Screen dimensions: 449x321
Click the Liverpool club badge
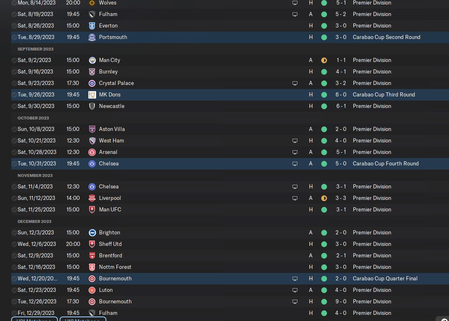click(92, 198)
